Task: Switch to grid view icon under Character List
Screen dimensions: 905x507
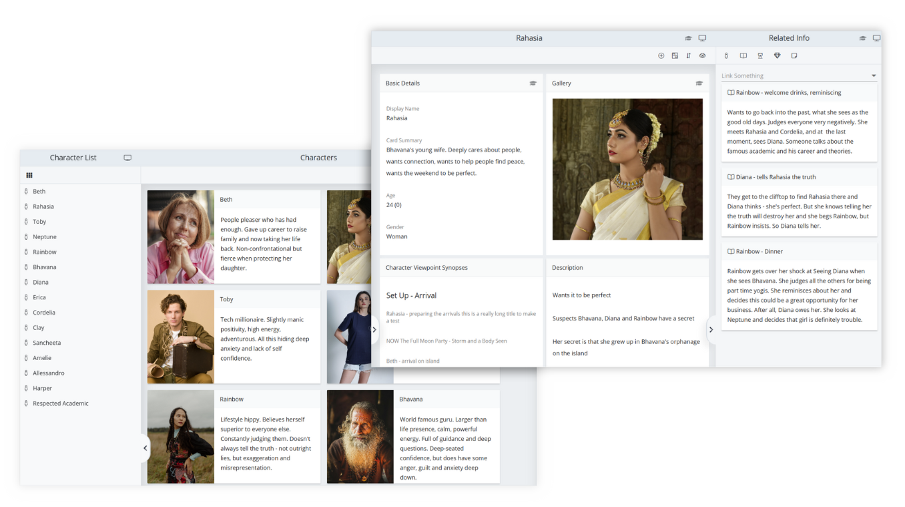Action: pos(29,175)
